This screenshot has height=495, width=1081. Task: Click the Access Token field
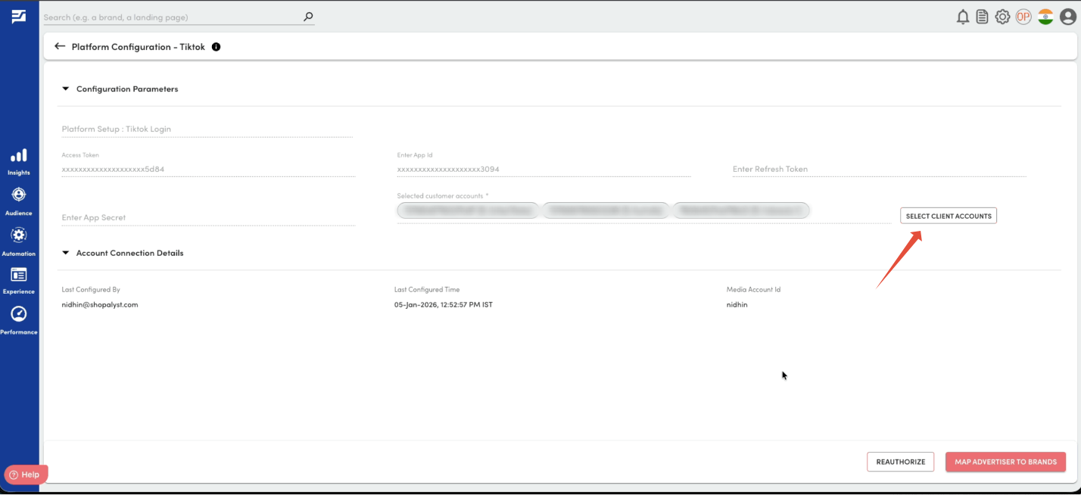coord(208,170)
